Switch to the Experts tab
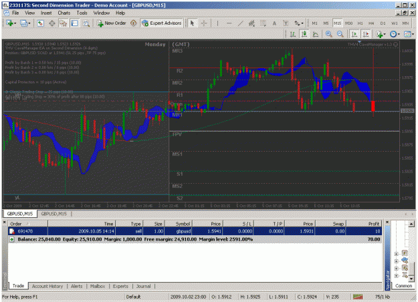The width and height of the screenshot is (418, 302). [x=120, y=286]
